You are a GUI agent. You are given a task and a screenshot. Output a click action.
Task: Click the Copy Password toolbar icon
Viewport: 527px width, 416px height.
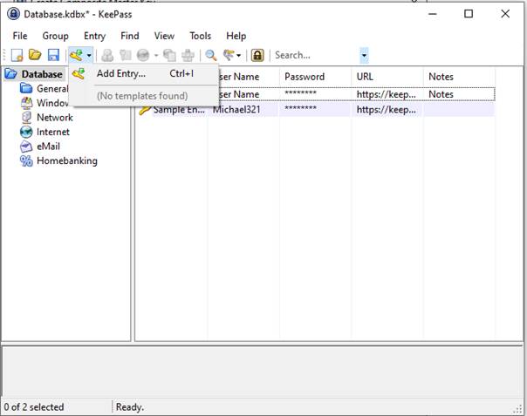126,56
